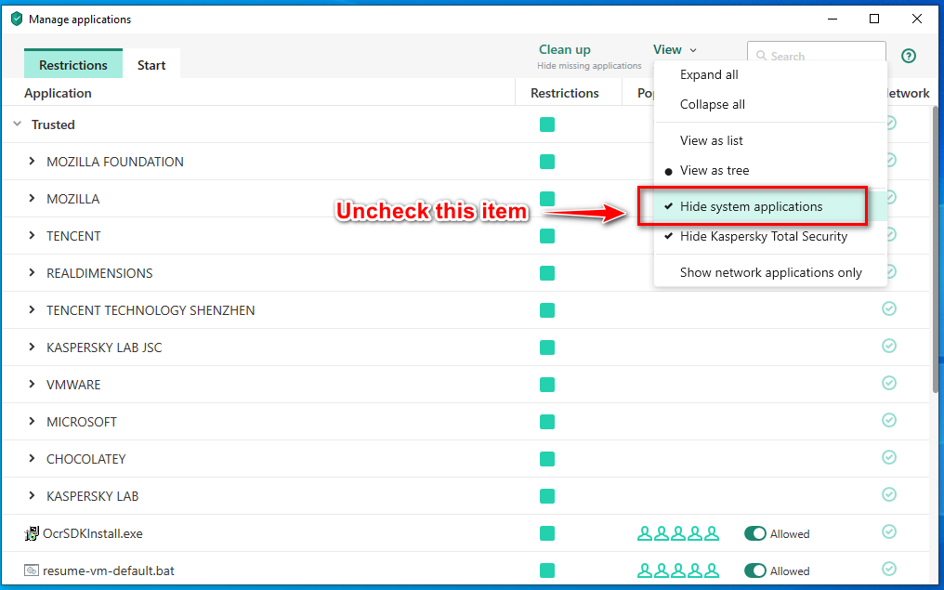The image size is (944, 590).
Task: Toggle Allowed switch for OcrSDKInstall.exe
Action: point(755,533)
